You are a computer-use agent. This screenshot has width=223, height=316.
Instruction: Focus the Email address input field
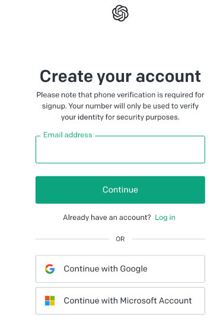[x=120, y=150]
